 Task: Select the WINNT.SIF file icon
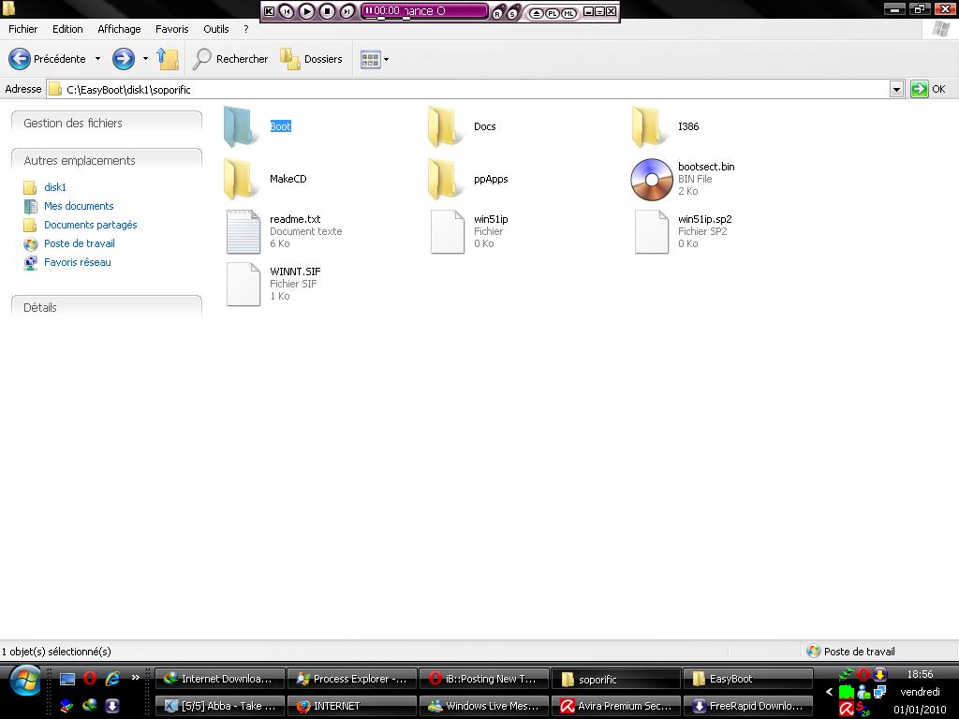[x=243, y=285]
